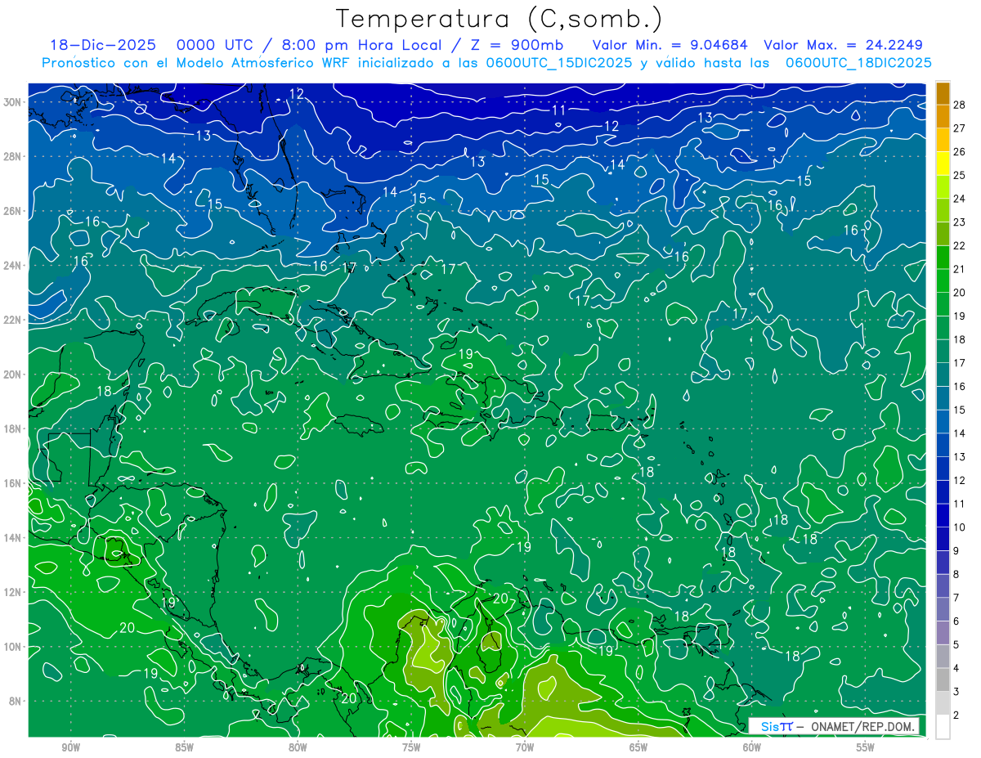Click the color bar value 7
Viewport: 981px width, 758px height.
pos(957,598)
